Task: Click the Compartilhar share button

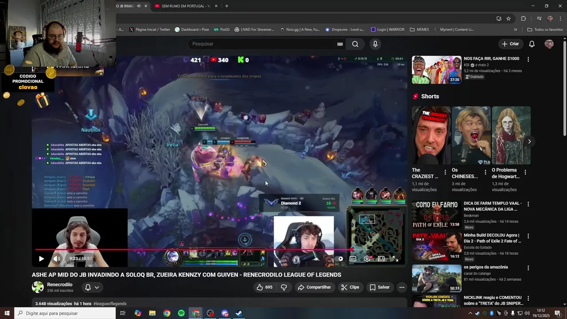Action: (x=314, y=287)
